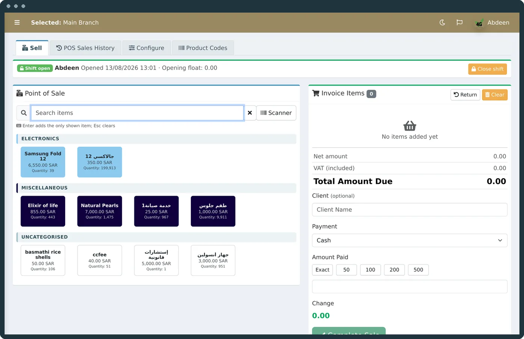Click the invoice items count badge
Screen dimensions: 524x339
[371, 94]
